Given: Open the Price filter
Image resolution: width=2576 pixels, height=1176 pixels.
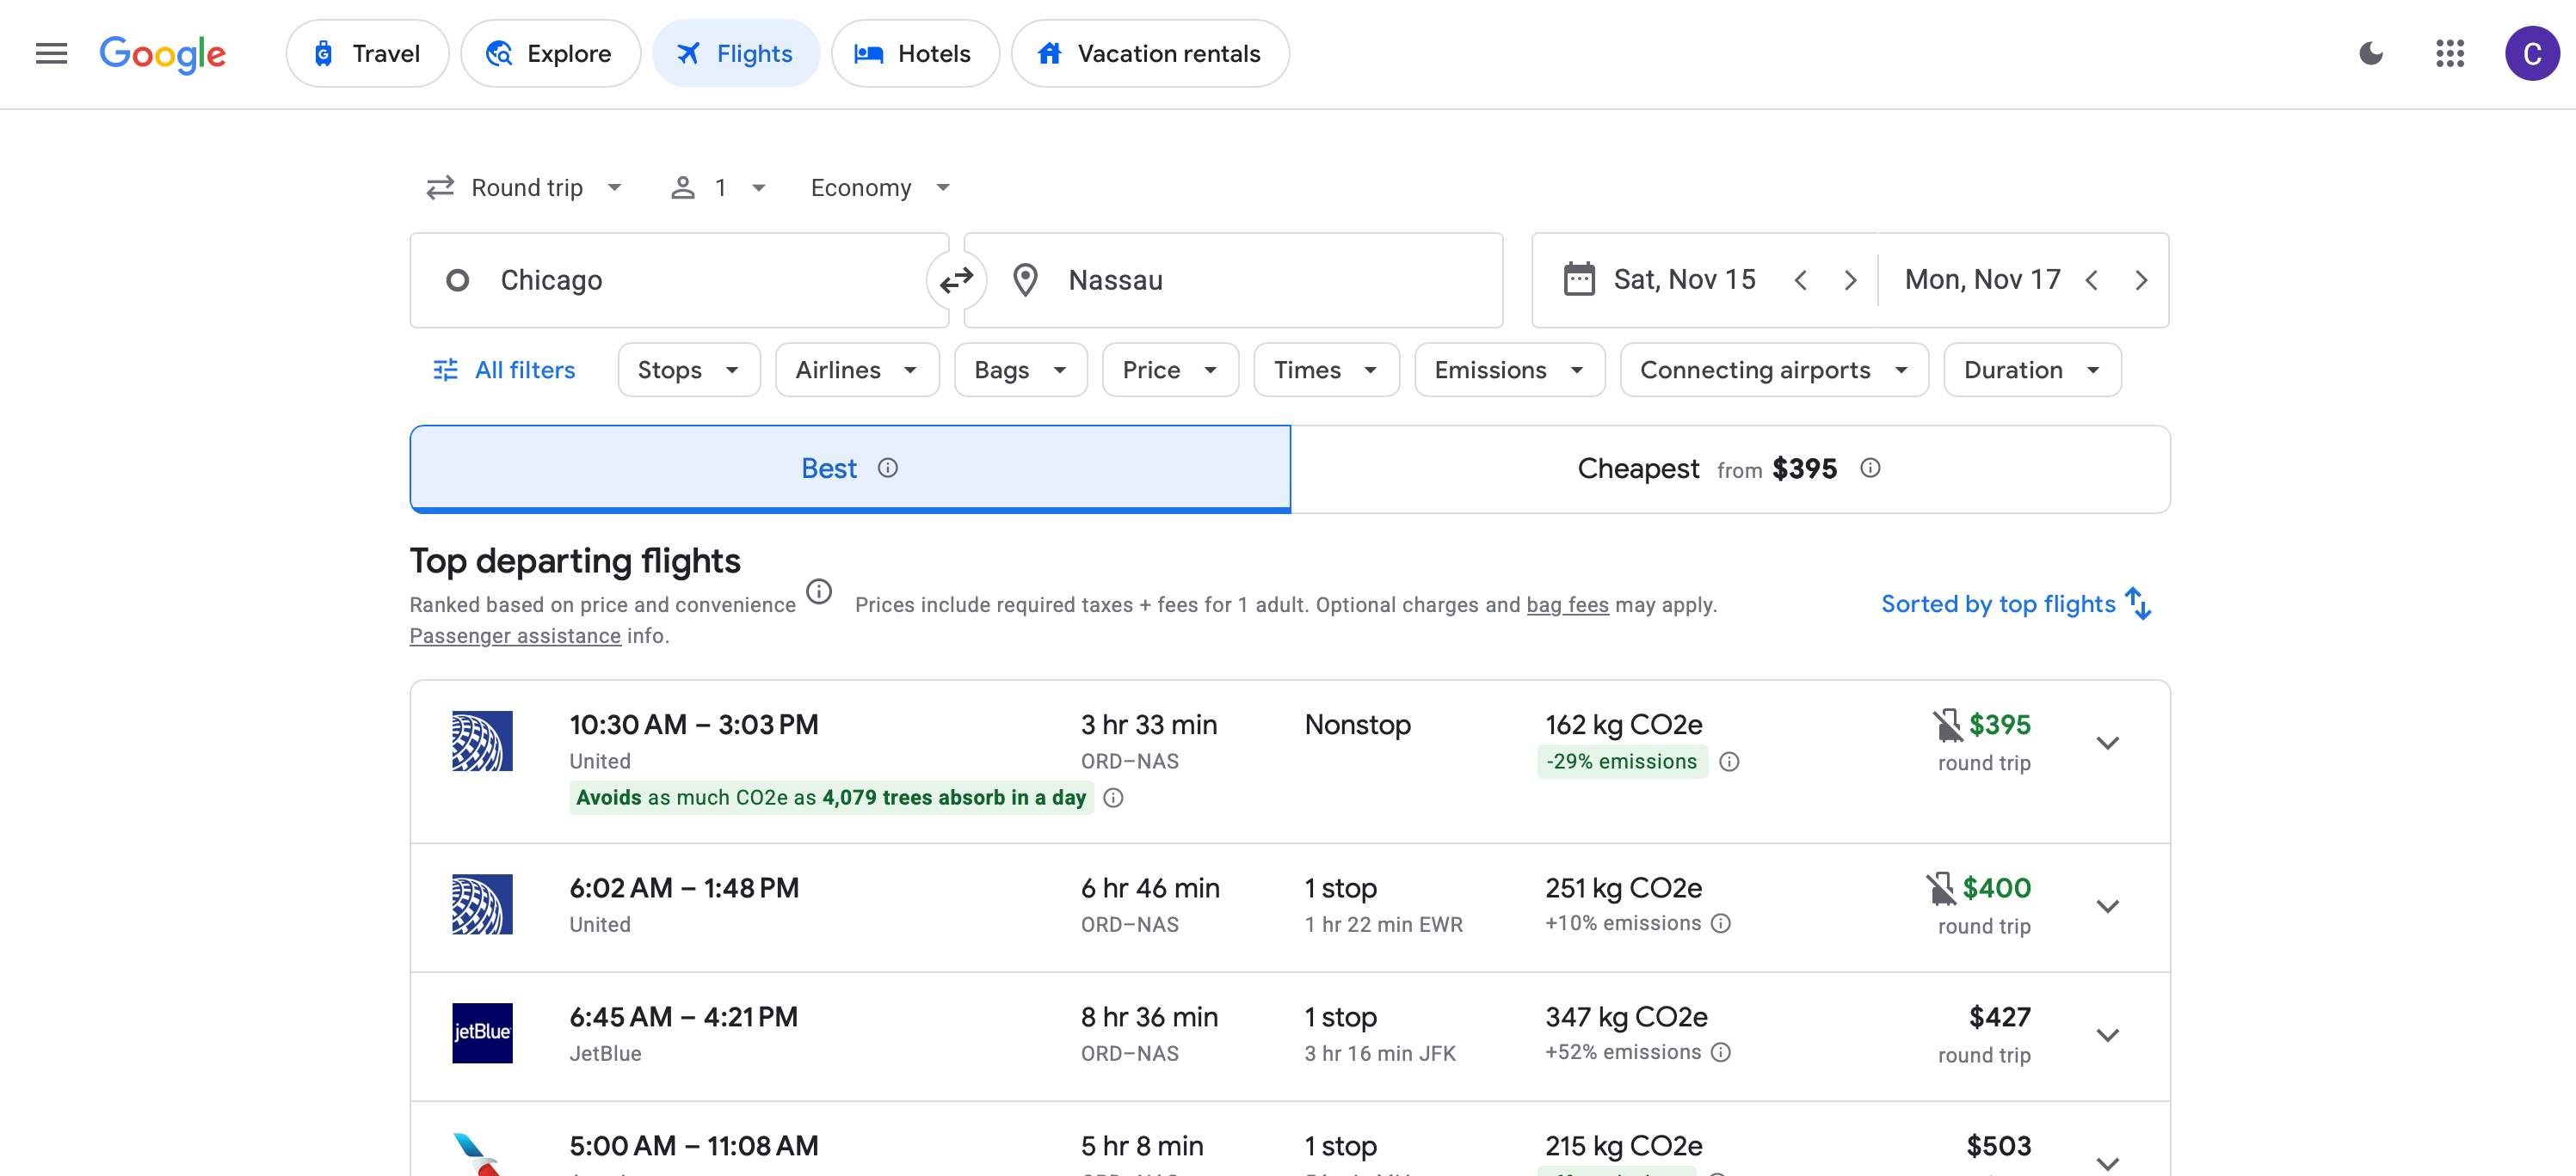Looking at the screenshot, I should pos(1170,371).
